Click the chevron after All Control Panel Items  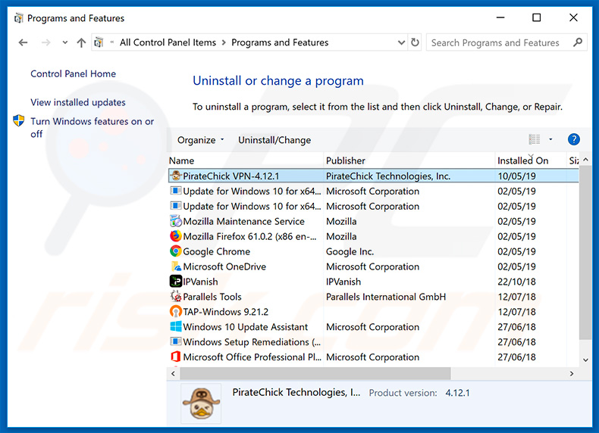(x=224, y=42)
